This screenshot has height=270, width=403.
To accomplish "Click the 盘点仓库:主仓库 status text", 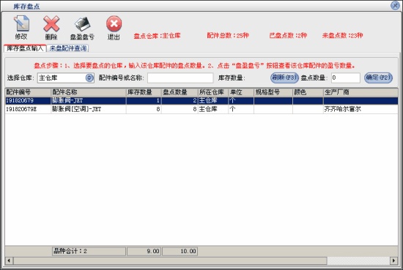I will pyautogui.click(x=157, y=35).
